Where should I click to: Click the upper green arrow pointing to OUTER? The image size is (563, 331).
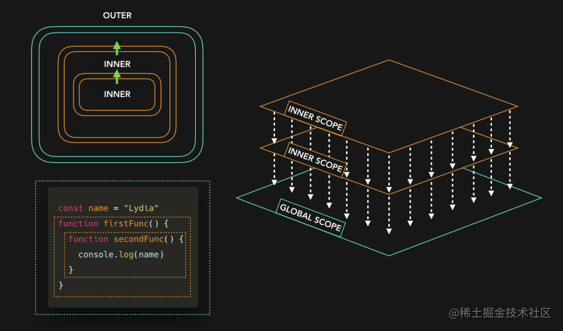[116, 48]
